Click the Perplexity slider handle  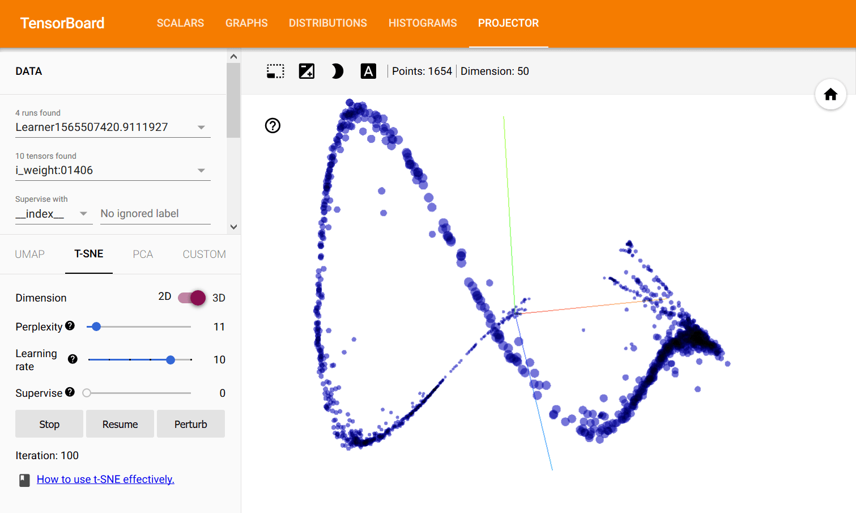96,327
